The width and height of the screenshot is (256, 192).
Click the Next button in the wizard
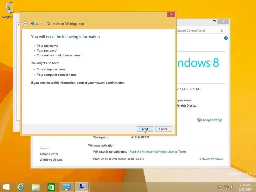pos(145,129)
